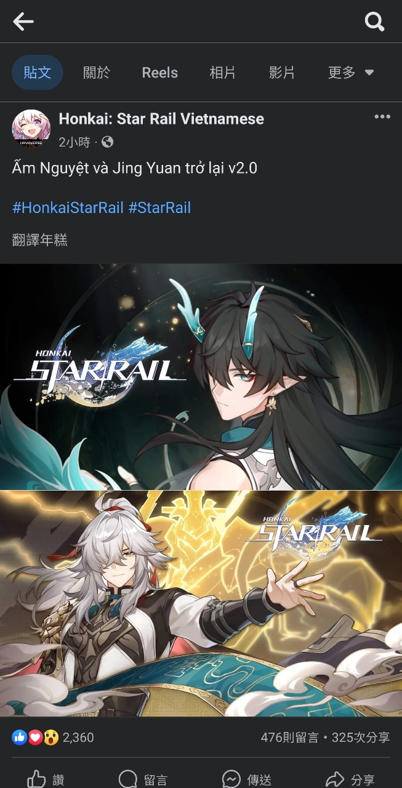
Task: Open the #StarRail hashtag link
Action: click(x=159, y=207)
